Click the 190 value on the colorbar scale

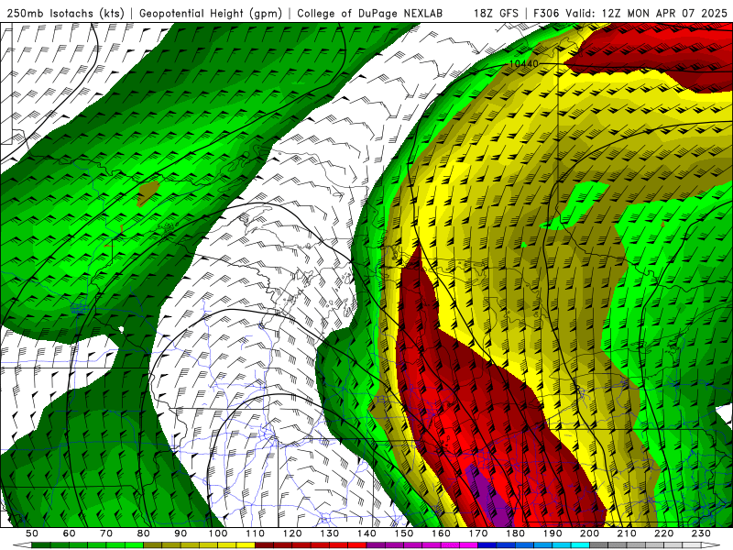[552, 533]
